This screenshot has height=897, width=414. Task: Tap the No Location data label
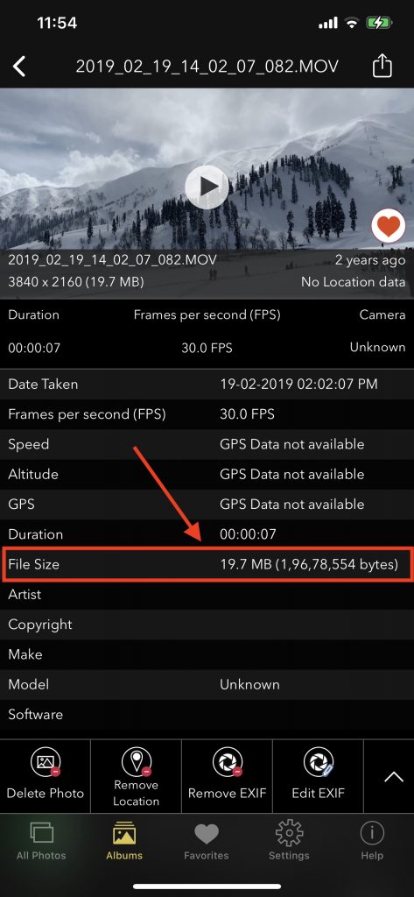[353, 281]
